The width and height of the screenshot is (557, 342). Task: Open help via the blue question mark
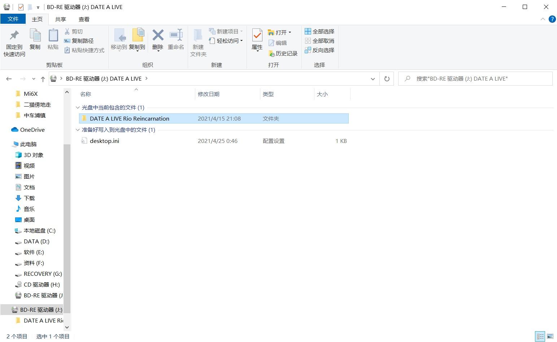[x=552, y=19]
